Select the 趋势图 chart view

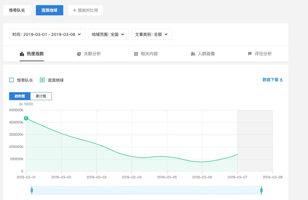coord(20,96)
